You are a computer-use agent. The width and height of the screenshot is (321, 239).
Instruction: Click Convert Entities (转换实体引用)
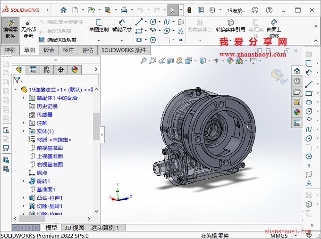[x=230, y=25]
